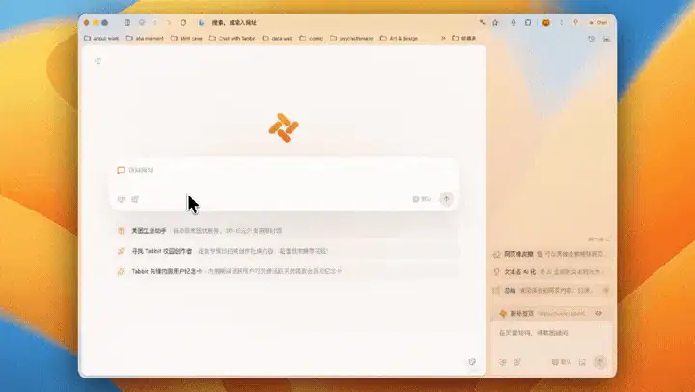The width and height of the screenshot is (695, 392).
Task: Go forward with the right arrow
Action: point(169,22)
